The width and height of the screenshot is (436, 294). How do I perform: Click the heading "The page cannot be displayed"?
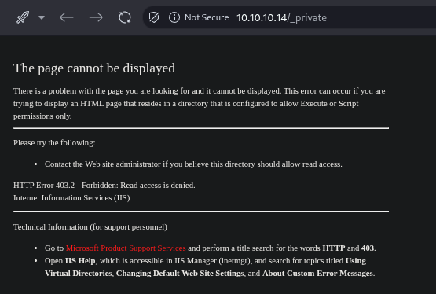click(94, 68)
